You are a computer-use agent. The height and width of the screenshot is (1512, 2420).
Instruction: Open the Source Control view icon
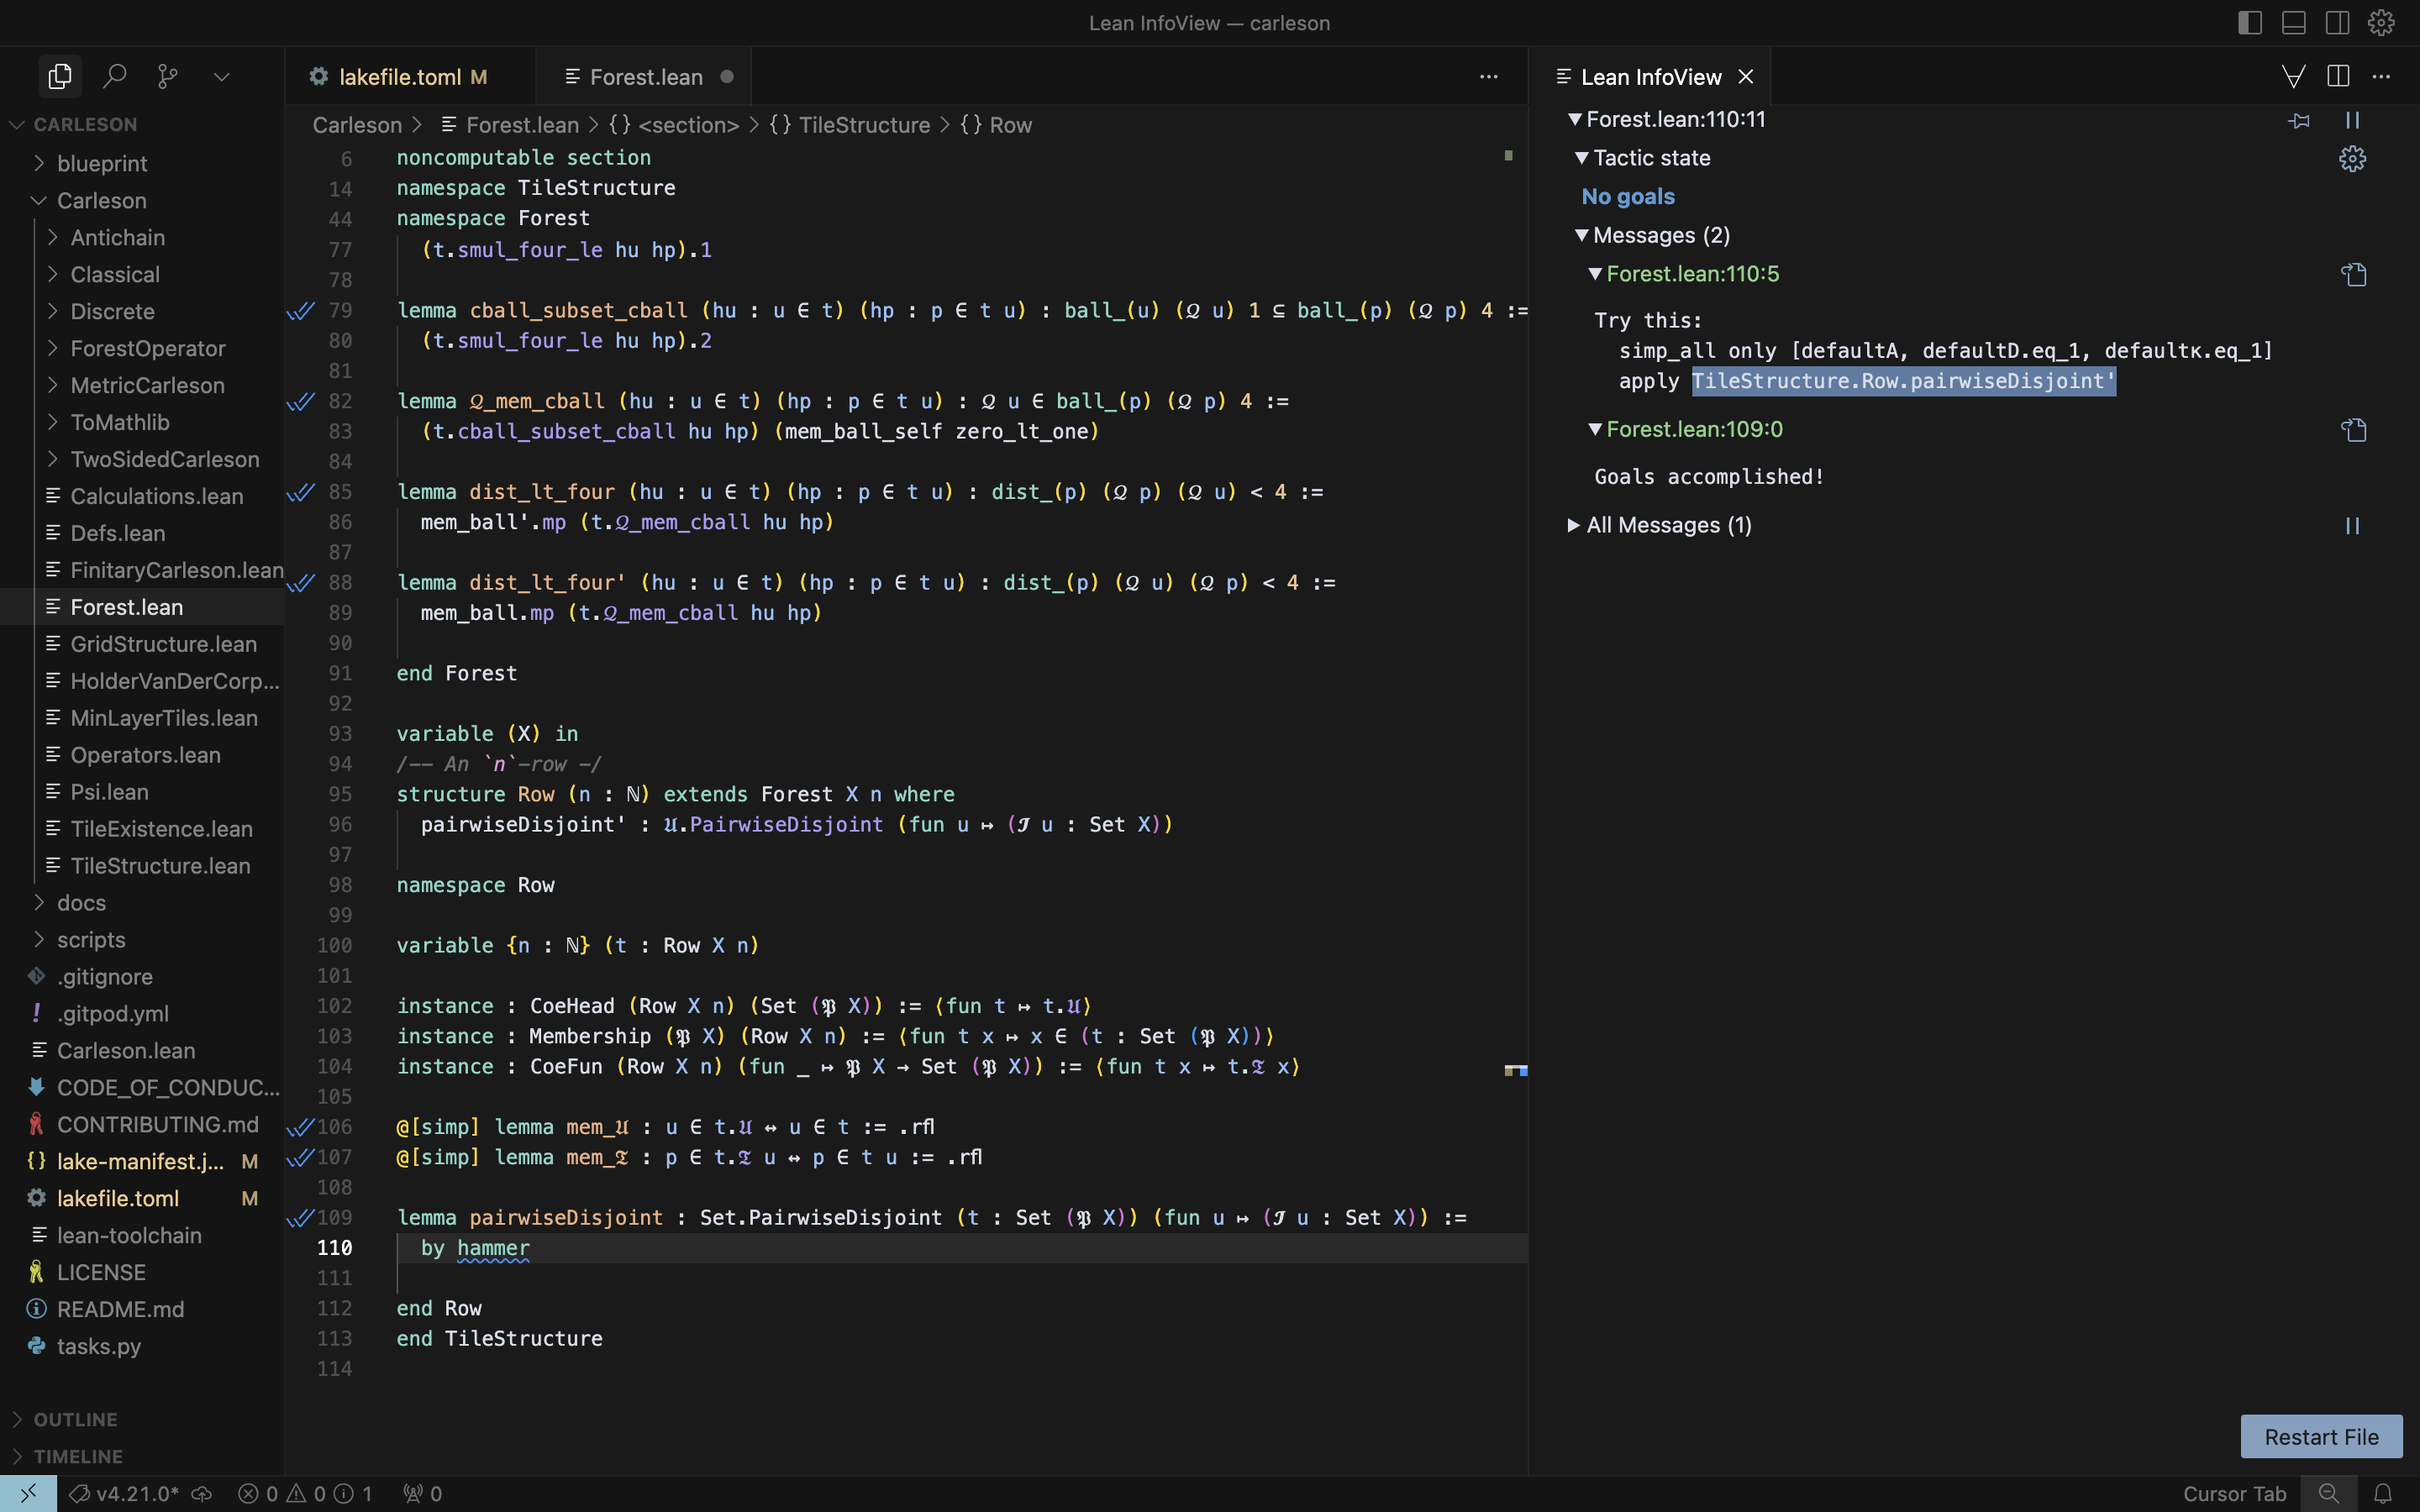(x=168, y=76)
